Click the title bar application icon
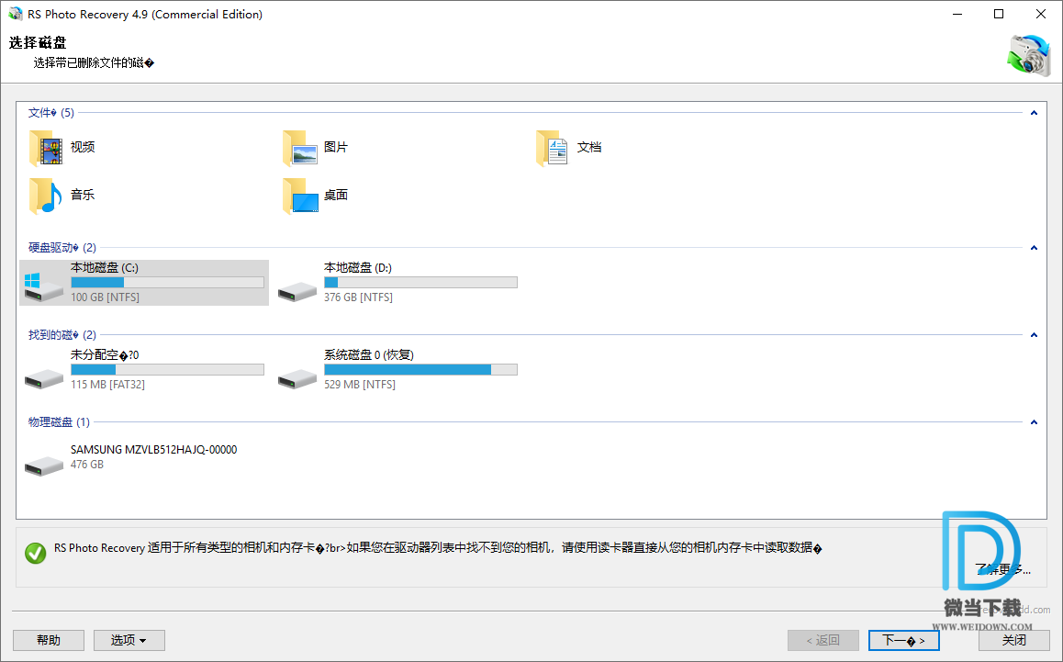 point(15,15)
